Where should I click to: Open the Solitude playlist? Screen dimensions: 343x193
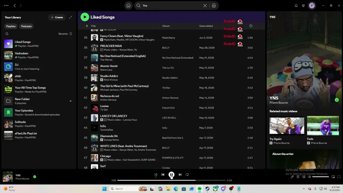tap(39, 124)
